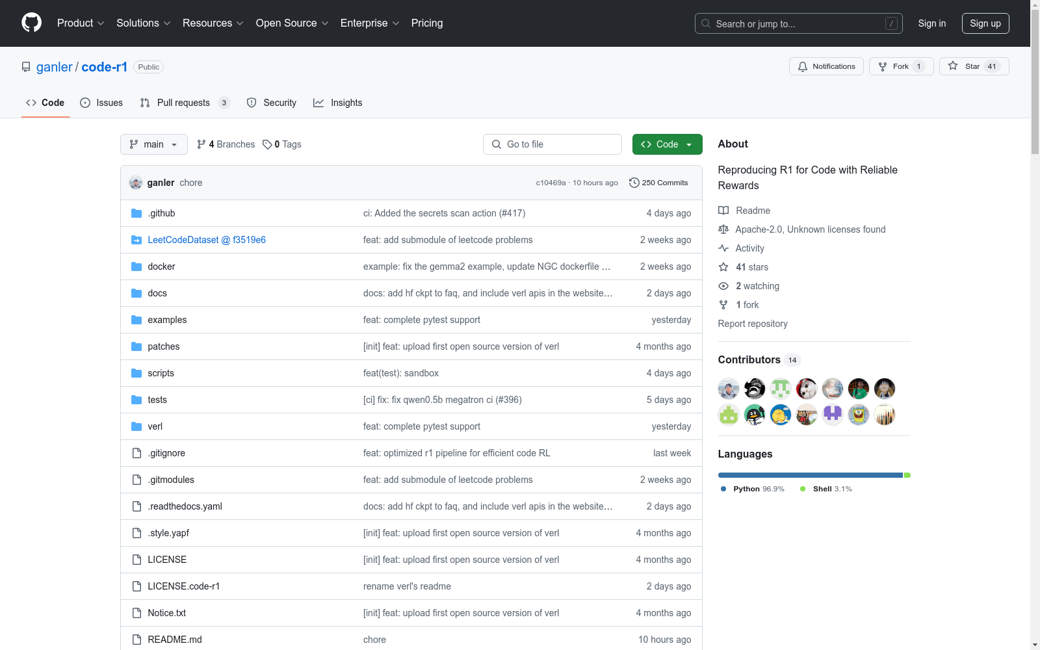Open the Notice.txt file
The height and width of the screenshot is (650, 1040).
tap(167, 613)
